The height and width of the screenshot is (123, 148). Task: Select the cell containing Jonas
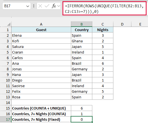pyautogui.click(x=41, y=69)
